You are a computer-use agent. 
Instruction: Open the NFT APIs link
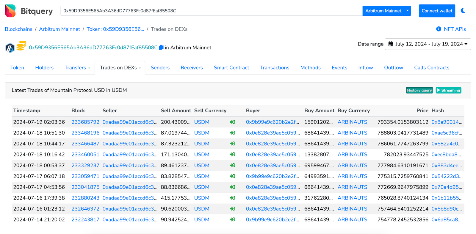point(455,29)
